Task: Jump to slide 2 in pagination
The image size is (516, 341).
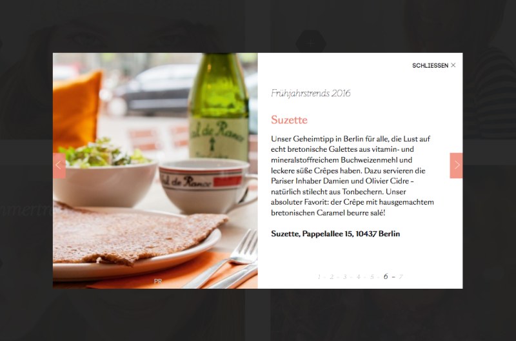Action: 332,277
